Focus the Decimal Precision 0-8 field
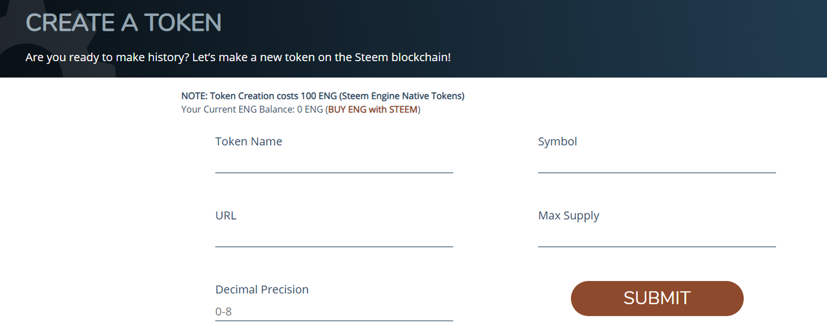The height and width of the screenshot is (332, 827). point(333,312)
